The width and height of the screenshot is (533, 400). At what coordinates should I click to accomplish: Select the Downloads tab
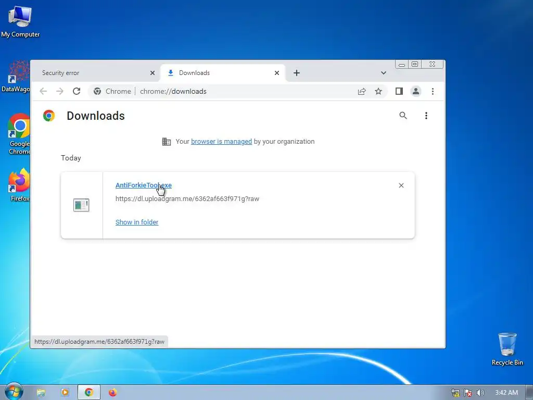tap(223, 73)
